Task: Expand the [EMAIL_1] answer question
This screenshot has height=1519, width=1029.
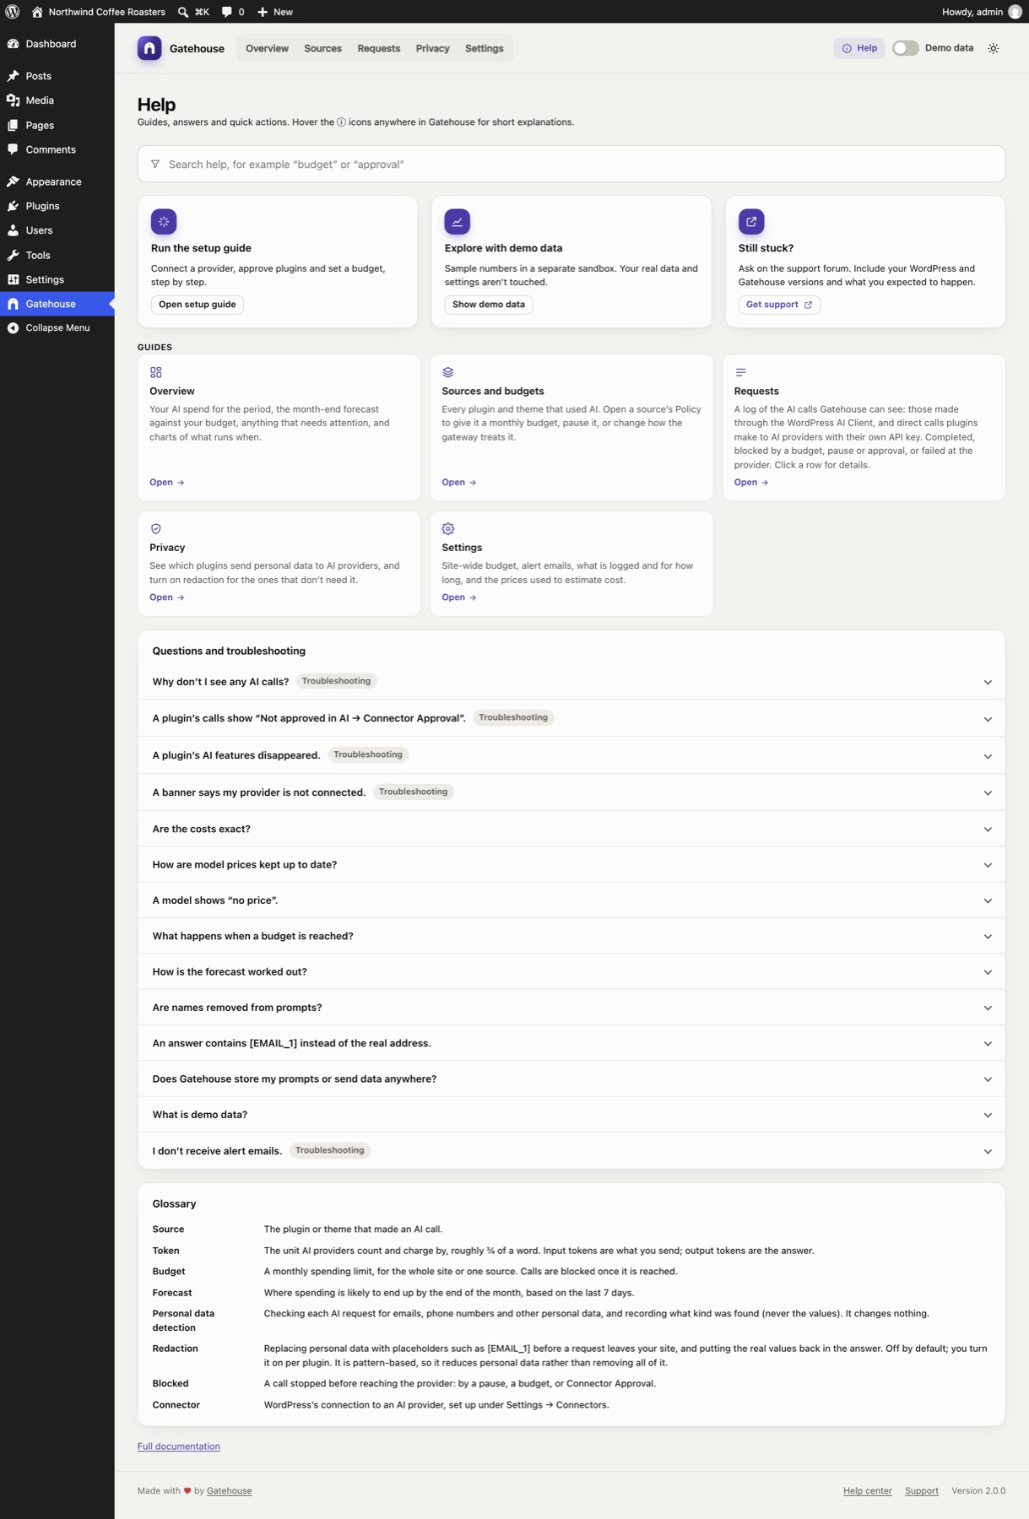Action: pos(571,1043)
